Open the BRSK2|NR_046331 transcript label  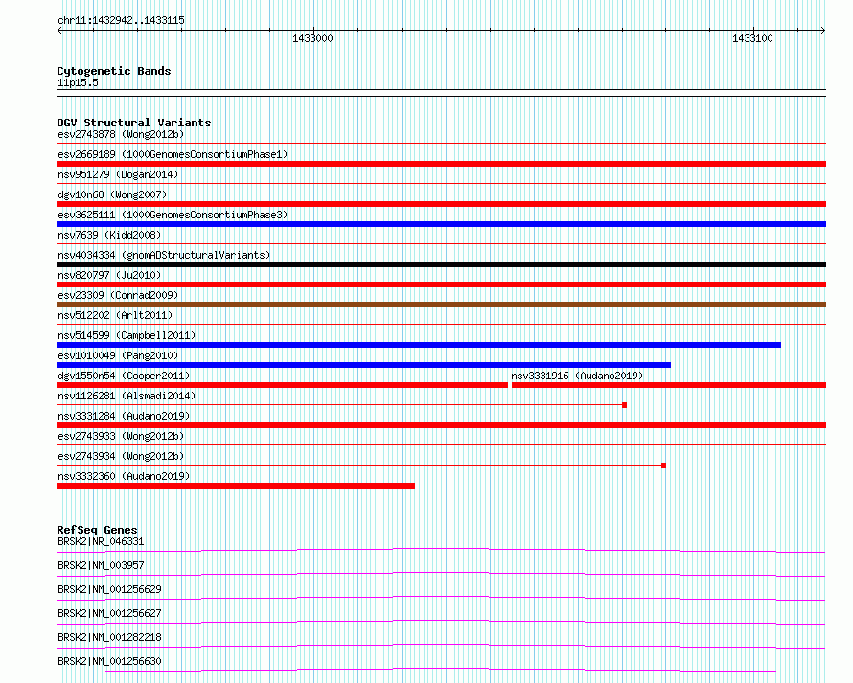[101, 541]
